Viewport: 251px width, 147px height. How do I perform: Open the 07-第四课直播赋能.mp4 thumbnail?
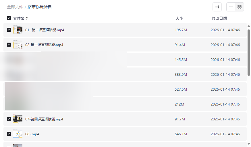click(x=18, y=119)
